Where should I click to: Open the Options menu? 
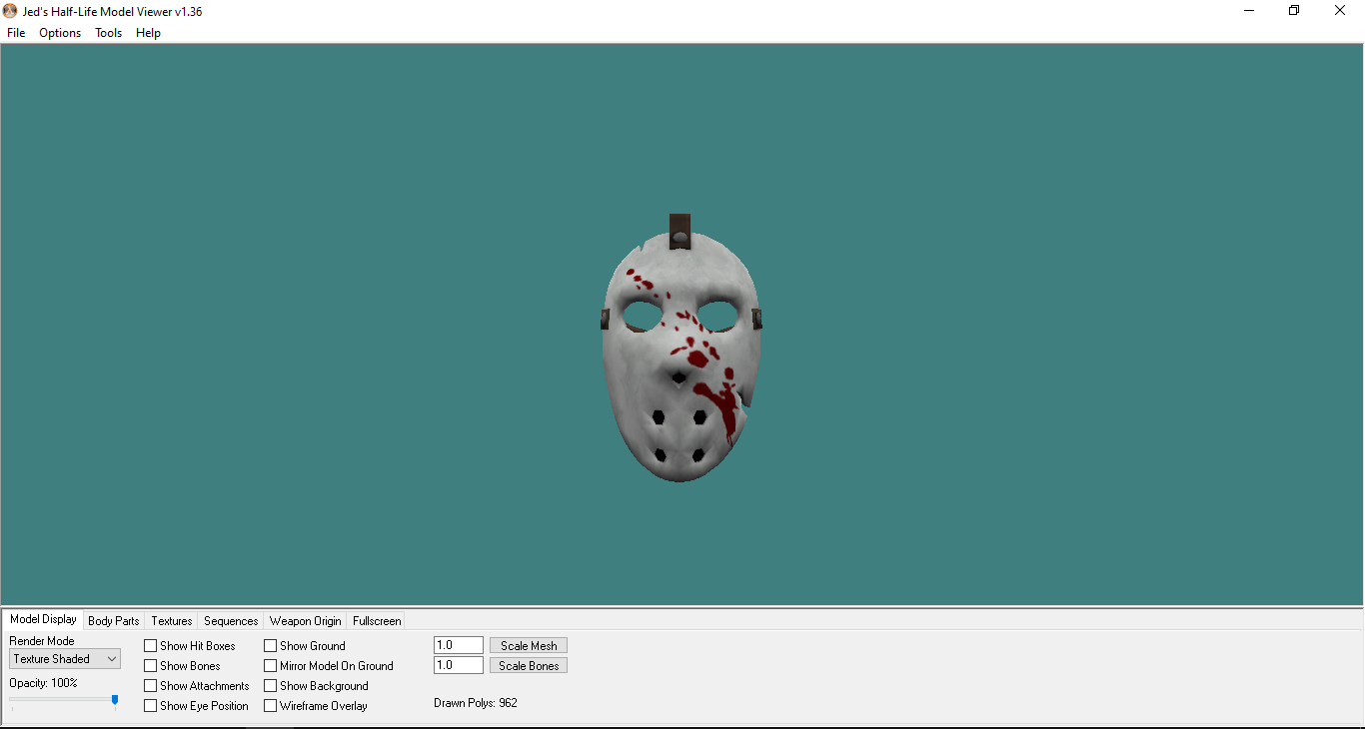point(60,33)
